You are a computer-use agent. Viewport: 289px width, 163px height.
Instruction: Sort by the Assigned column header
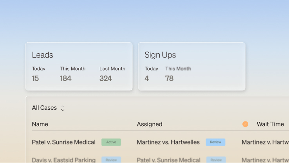(x=150, y=124)
